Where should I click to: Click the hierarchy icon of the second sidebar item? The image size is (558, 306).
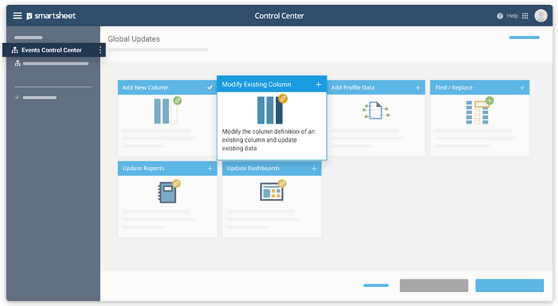click(17, 64)
